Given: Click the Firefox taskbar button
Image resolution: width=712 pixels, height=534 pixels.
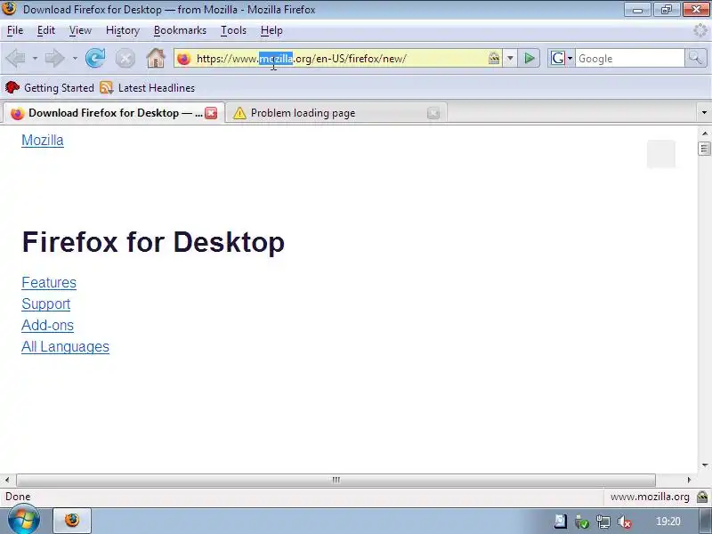Looking at the screenshot, I should tap(72, 521).
